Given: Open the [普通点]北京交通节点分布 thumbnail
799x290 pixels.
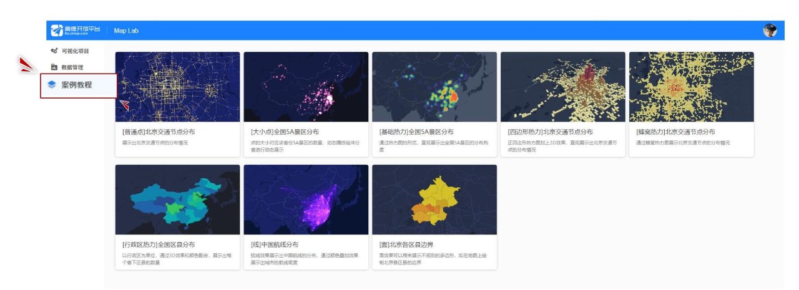Looking at the screenshot, I should coord(177,87).
